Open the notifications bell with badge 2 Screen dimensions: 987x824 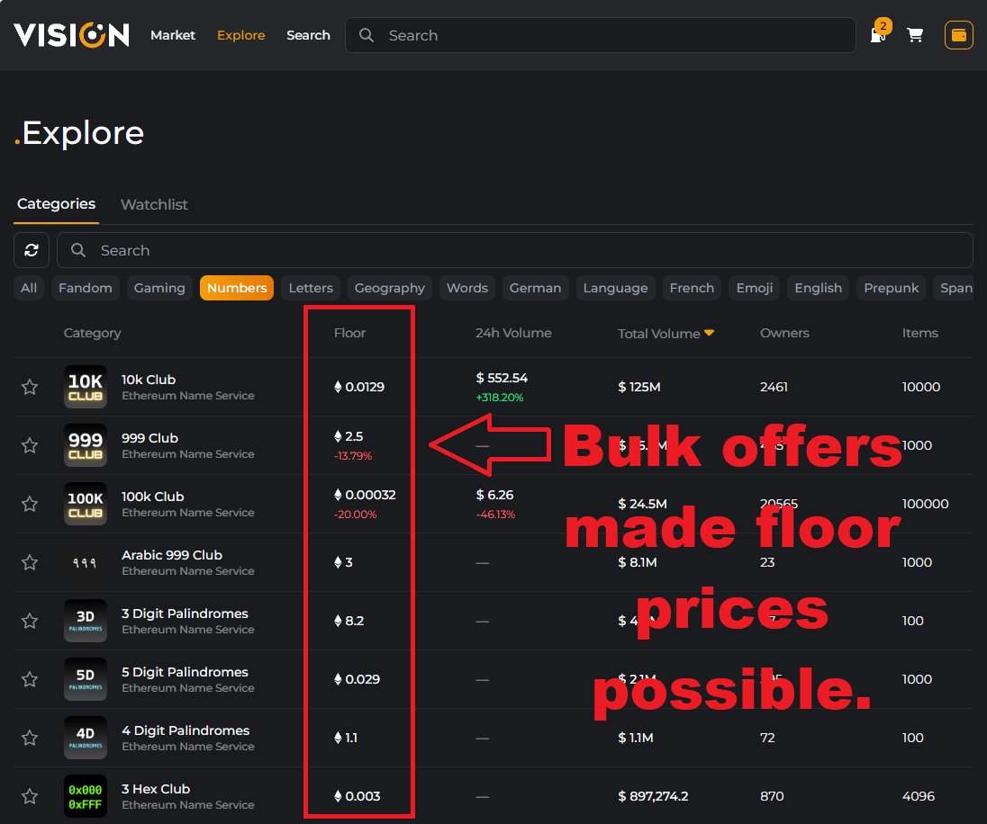[879, 32]
